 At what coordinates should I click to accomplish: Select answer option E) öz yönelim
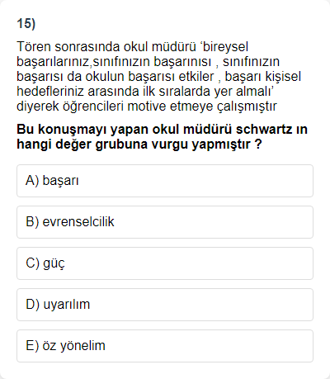pyautogui.click(x=165, y=346)
